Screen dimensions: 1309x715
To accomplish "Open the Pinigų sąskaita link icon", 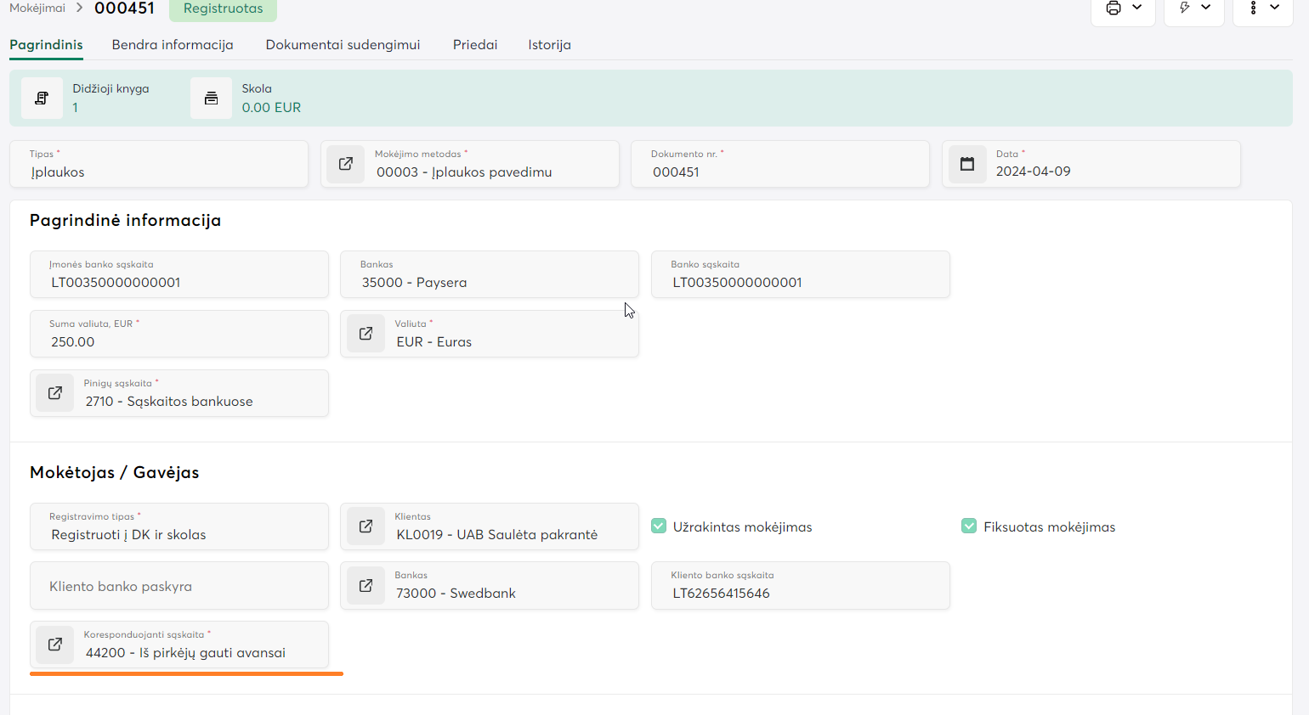I will [x=55, y=393].
